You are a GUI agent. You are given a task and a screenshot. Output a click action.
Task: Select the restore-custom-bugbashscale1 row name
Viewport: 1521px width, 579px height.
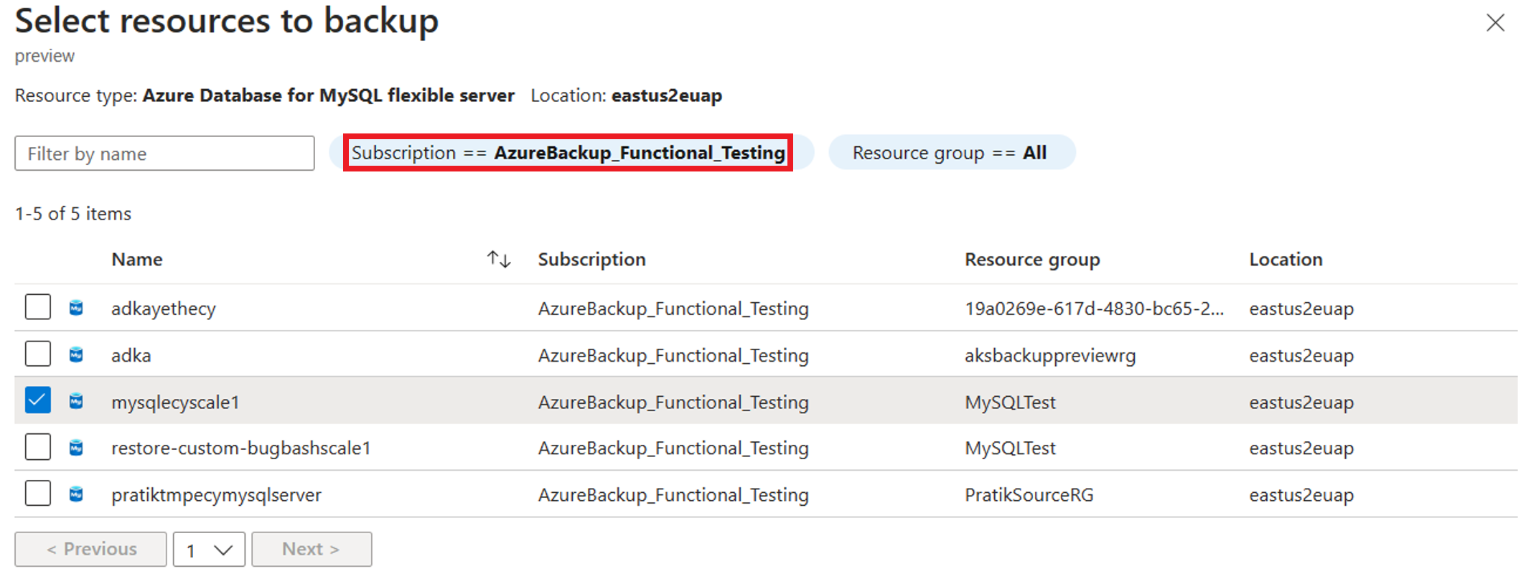241,448
